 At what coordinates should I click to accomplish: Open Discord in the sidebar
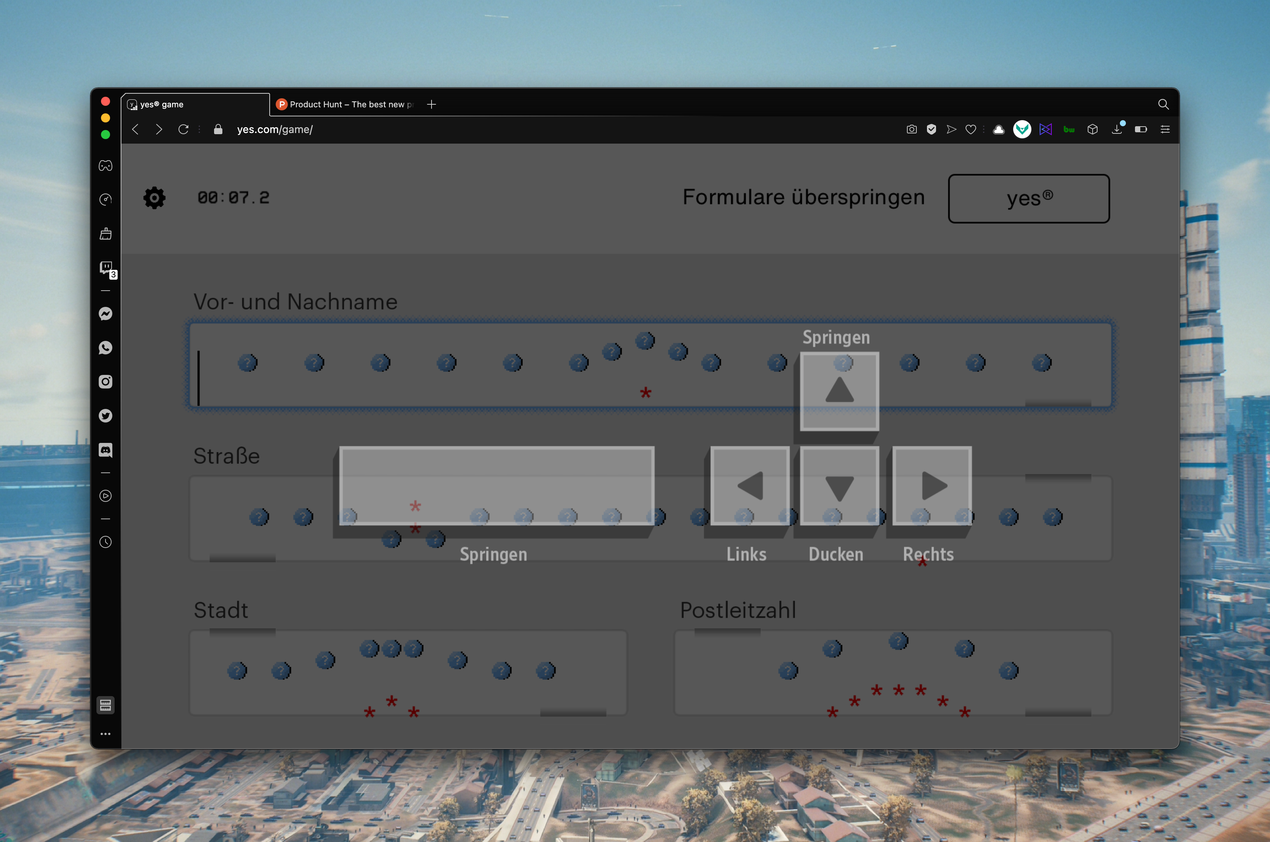click(x=105, y=450)
